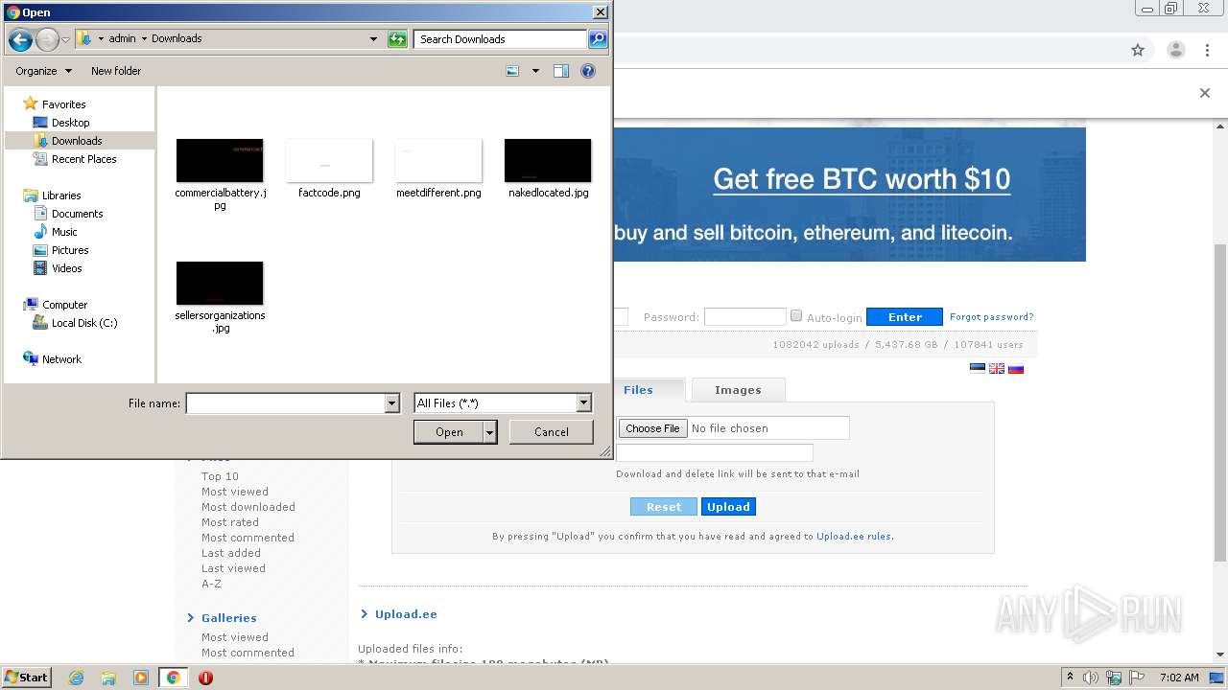Open the Documents library
This screenshot has width=1228, height=690.
(77, 214)
